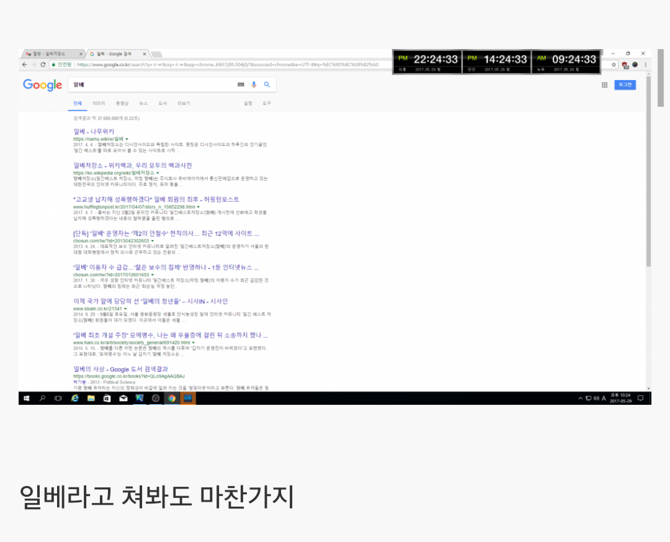This screenshot has height=542, width=670.
Task: Open Task View on the taskbar
Action: point(58,398)
